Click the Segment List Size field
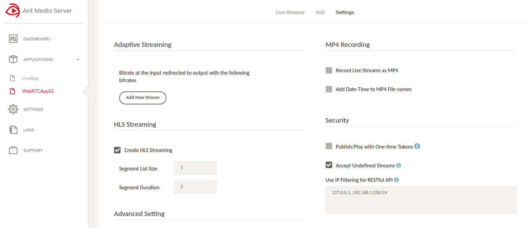 tap(195, 168)
